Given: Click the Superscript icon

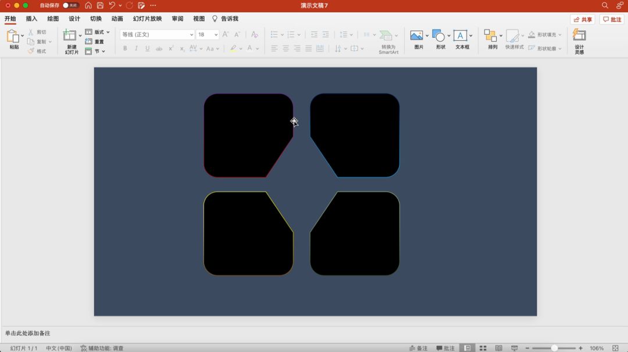Looking at the screenshot, I should [170, 48].
